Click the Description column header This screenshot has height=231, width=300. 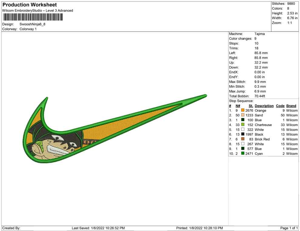coord(264,106)
